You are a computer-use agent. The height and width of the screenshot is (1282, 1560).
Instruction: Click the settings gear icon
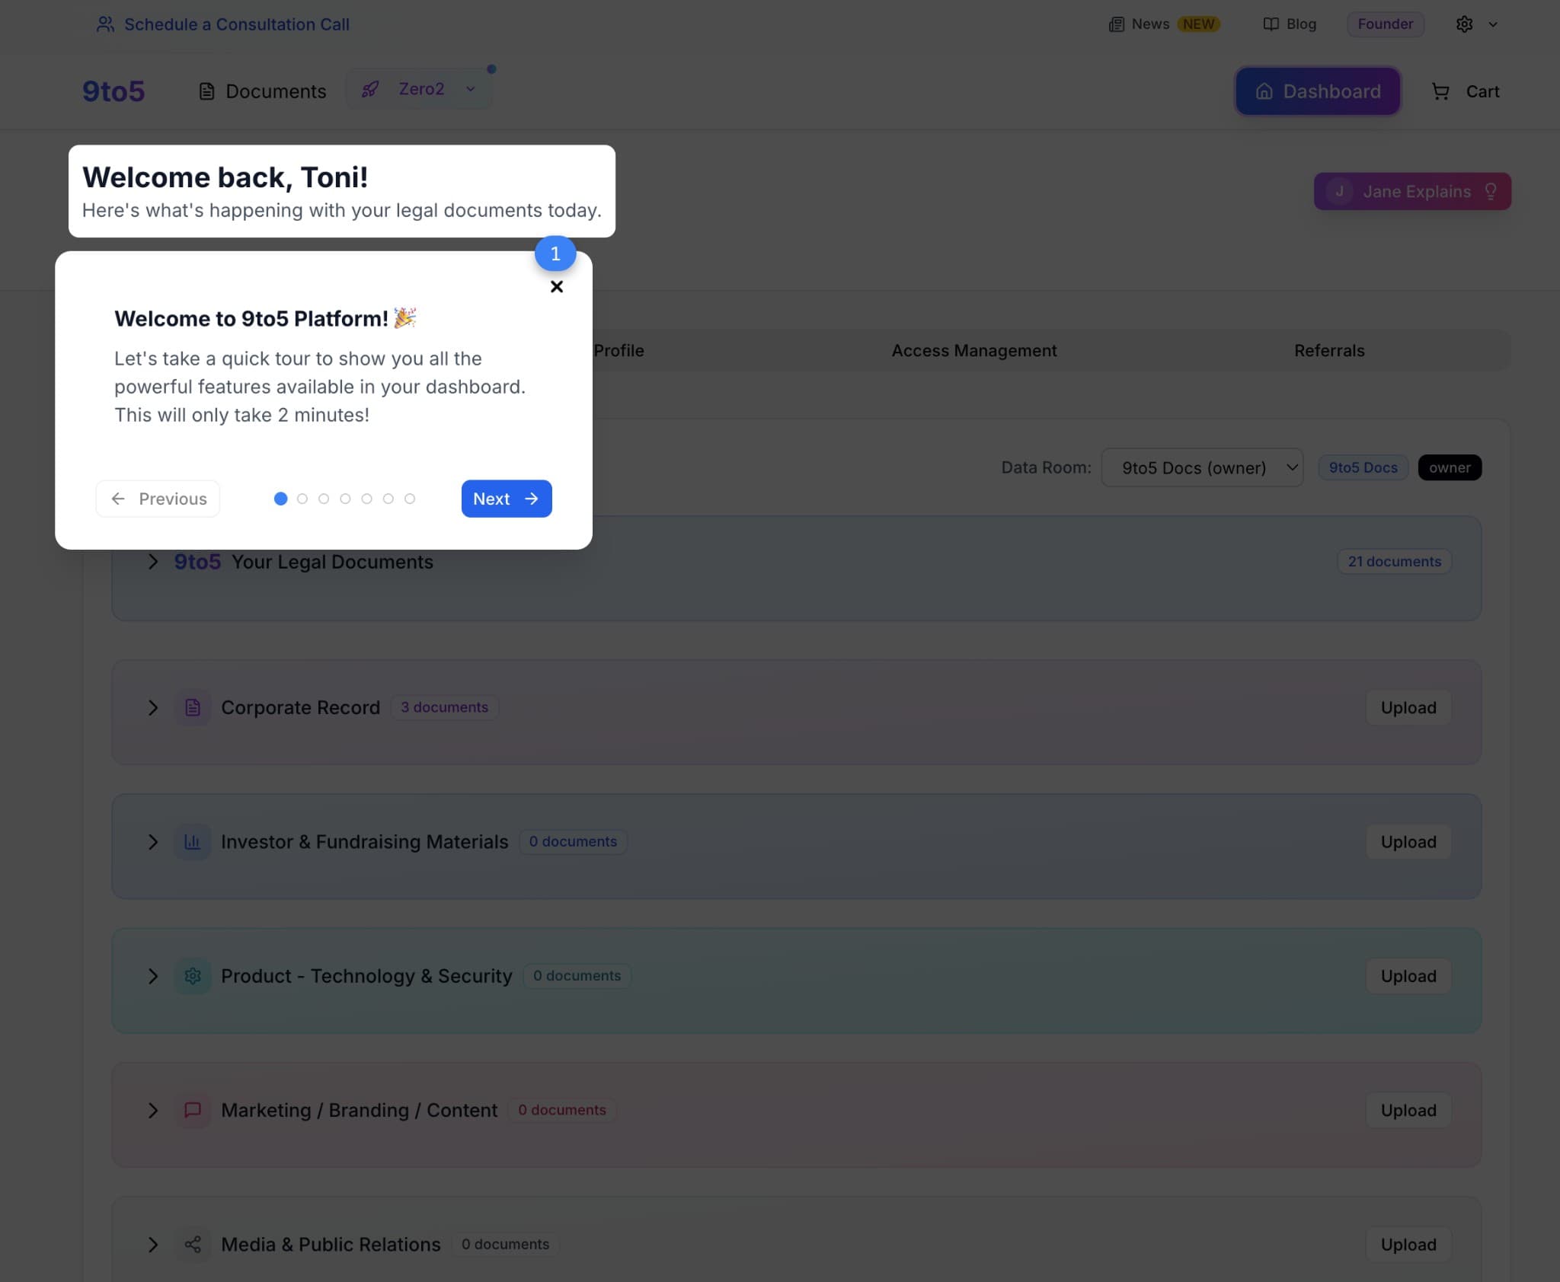click(1463, 24)
